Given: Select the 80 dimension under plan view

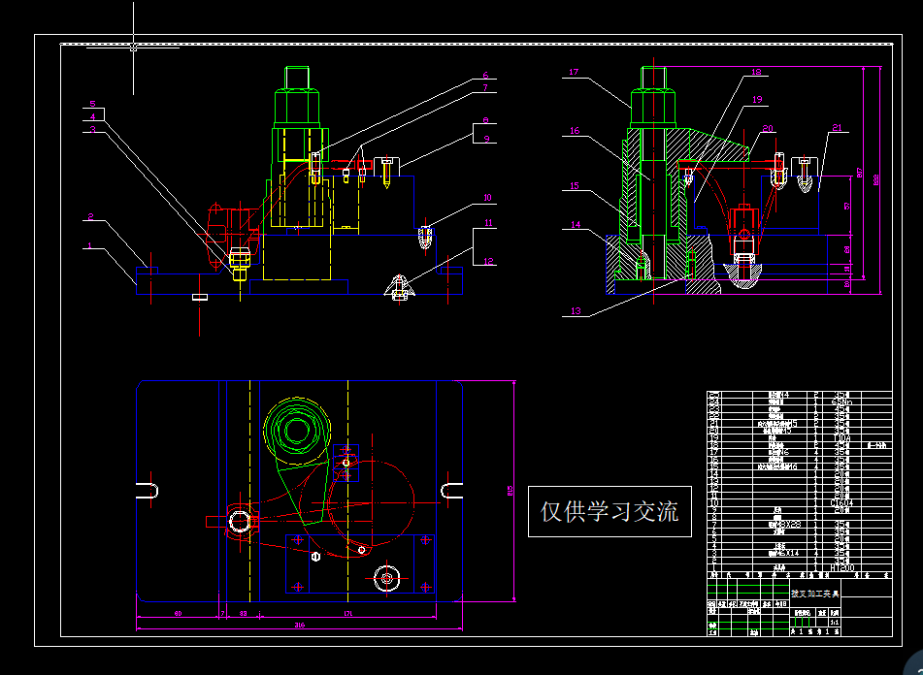Looking at the screenshot, I should pos(178,613).
